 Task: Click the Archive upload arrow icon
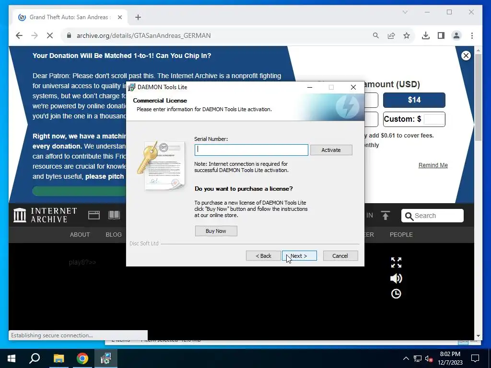click(385, 215)
